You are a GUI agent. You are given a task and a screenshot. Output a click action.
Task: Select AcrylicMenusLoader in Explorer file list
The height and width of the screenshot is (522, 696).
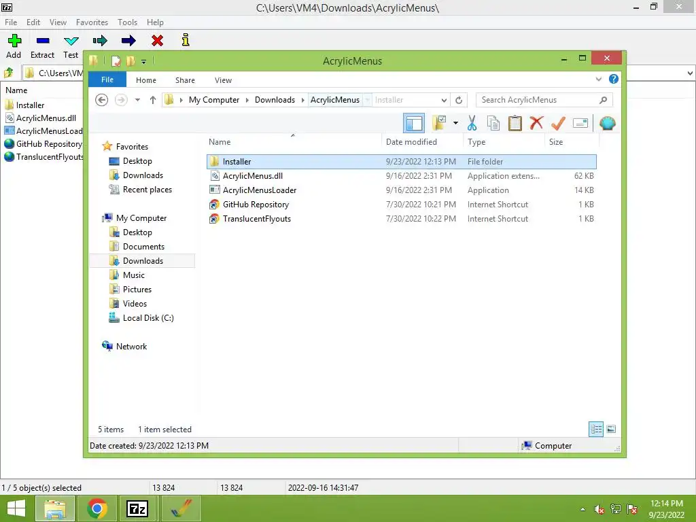point(401,190)
